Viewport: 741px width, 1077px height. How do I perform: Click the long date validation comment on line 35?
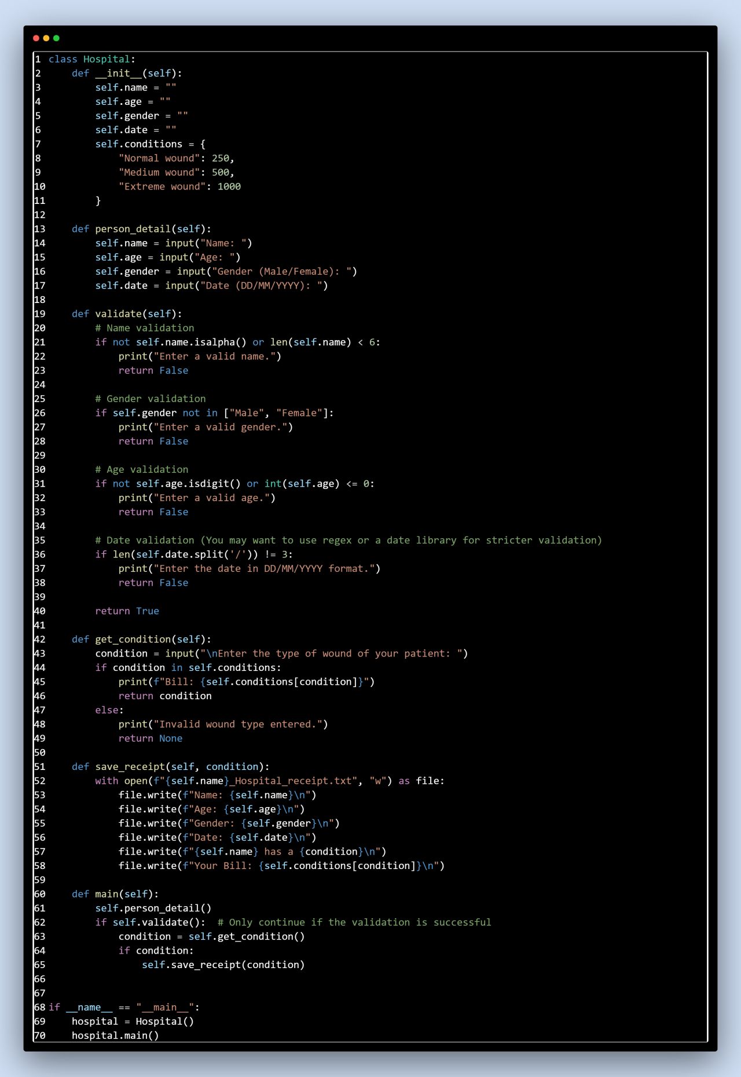[348, 540]
